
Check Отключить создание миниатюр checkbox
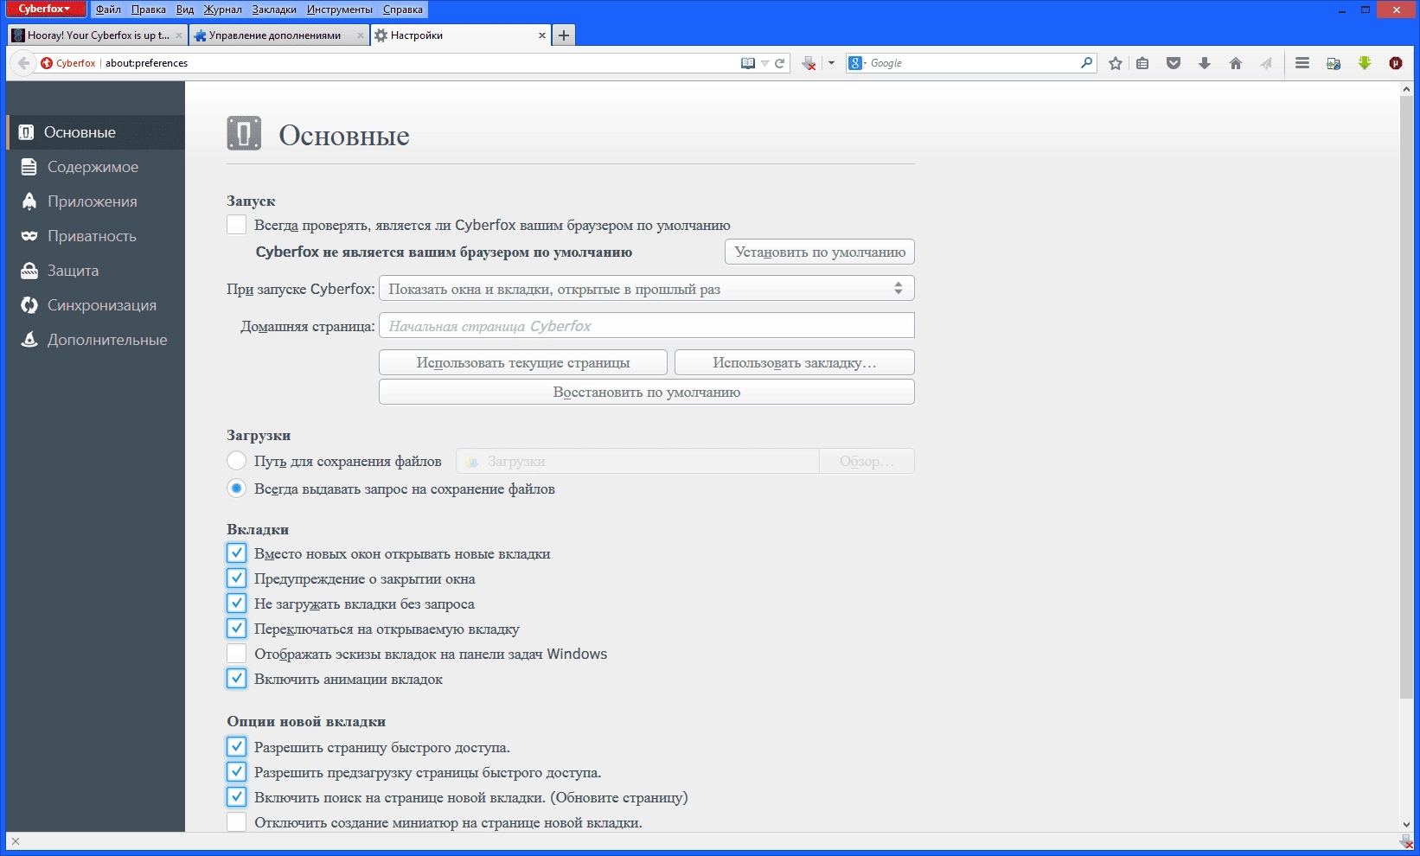236,822
